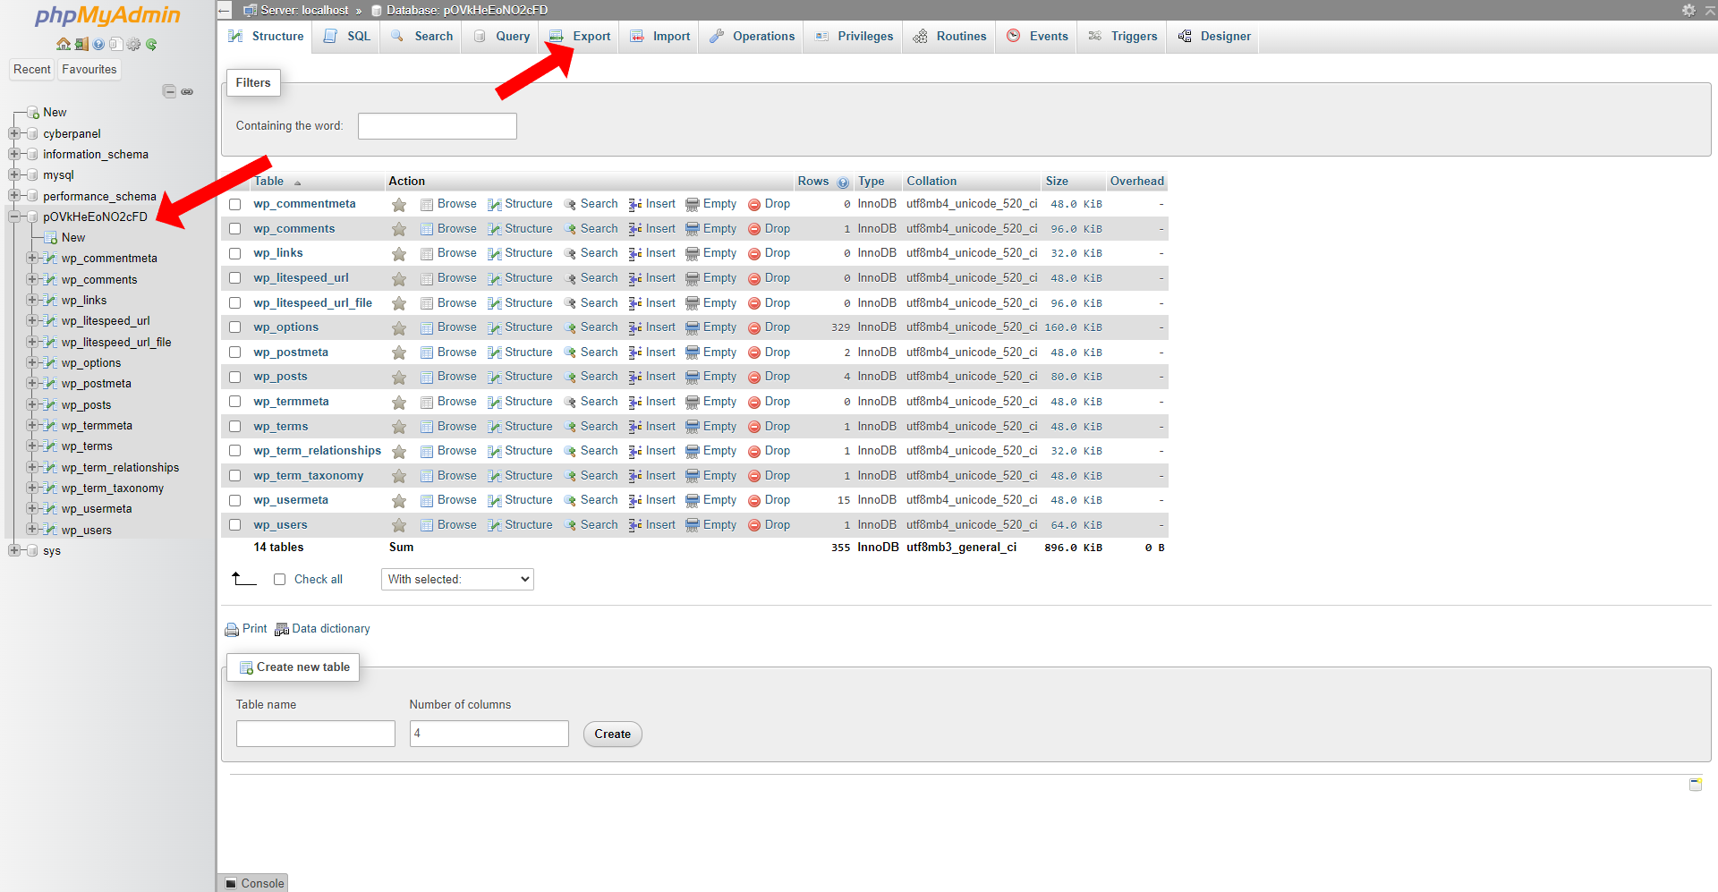Click the collapse all icon in navigation

point(169,91)
